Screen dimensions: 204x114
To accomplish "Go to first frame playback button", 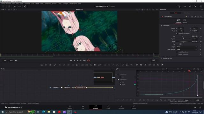I will (x=71, y=60).
